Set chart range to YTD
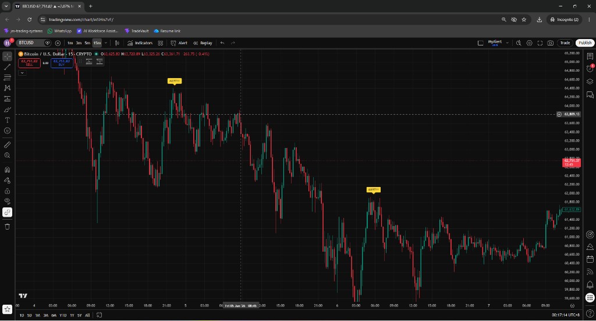 pyautogui.click(x=63, y=315)
